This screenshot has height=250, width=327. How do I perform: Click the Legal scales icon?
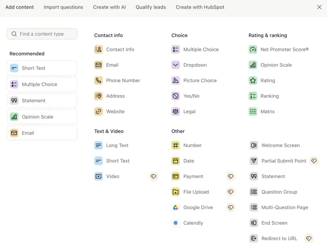pos(176,112)
